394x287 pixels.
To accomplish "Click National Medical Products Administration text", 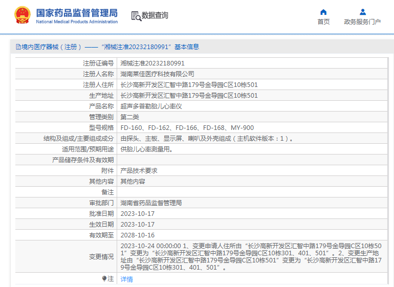I will point(77,22).
